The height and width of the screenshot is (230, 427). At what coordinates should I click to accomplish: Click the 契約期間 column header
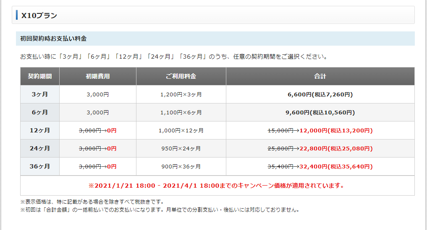(40, 76)
